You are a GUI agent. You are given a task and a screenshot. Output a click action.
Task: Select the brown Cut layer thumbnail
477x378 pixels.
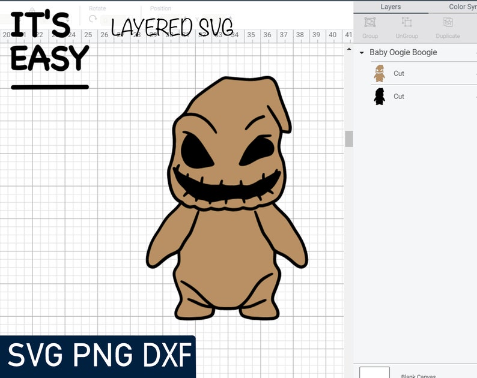[x=379, y=73]
